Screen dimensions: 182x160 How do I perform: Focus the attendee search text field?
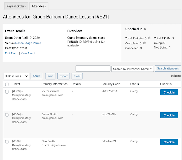[x=93, y=69]
